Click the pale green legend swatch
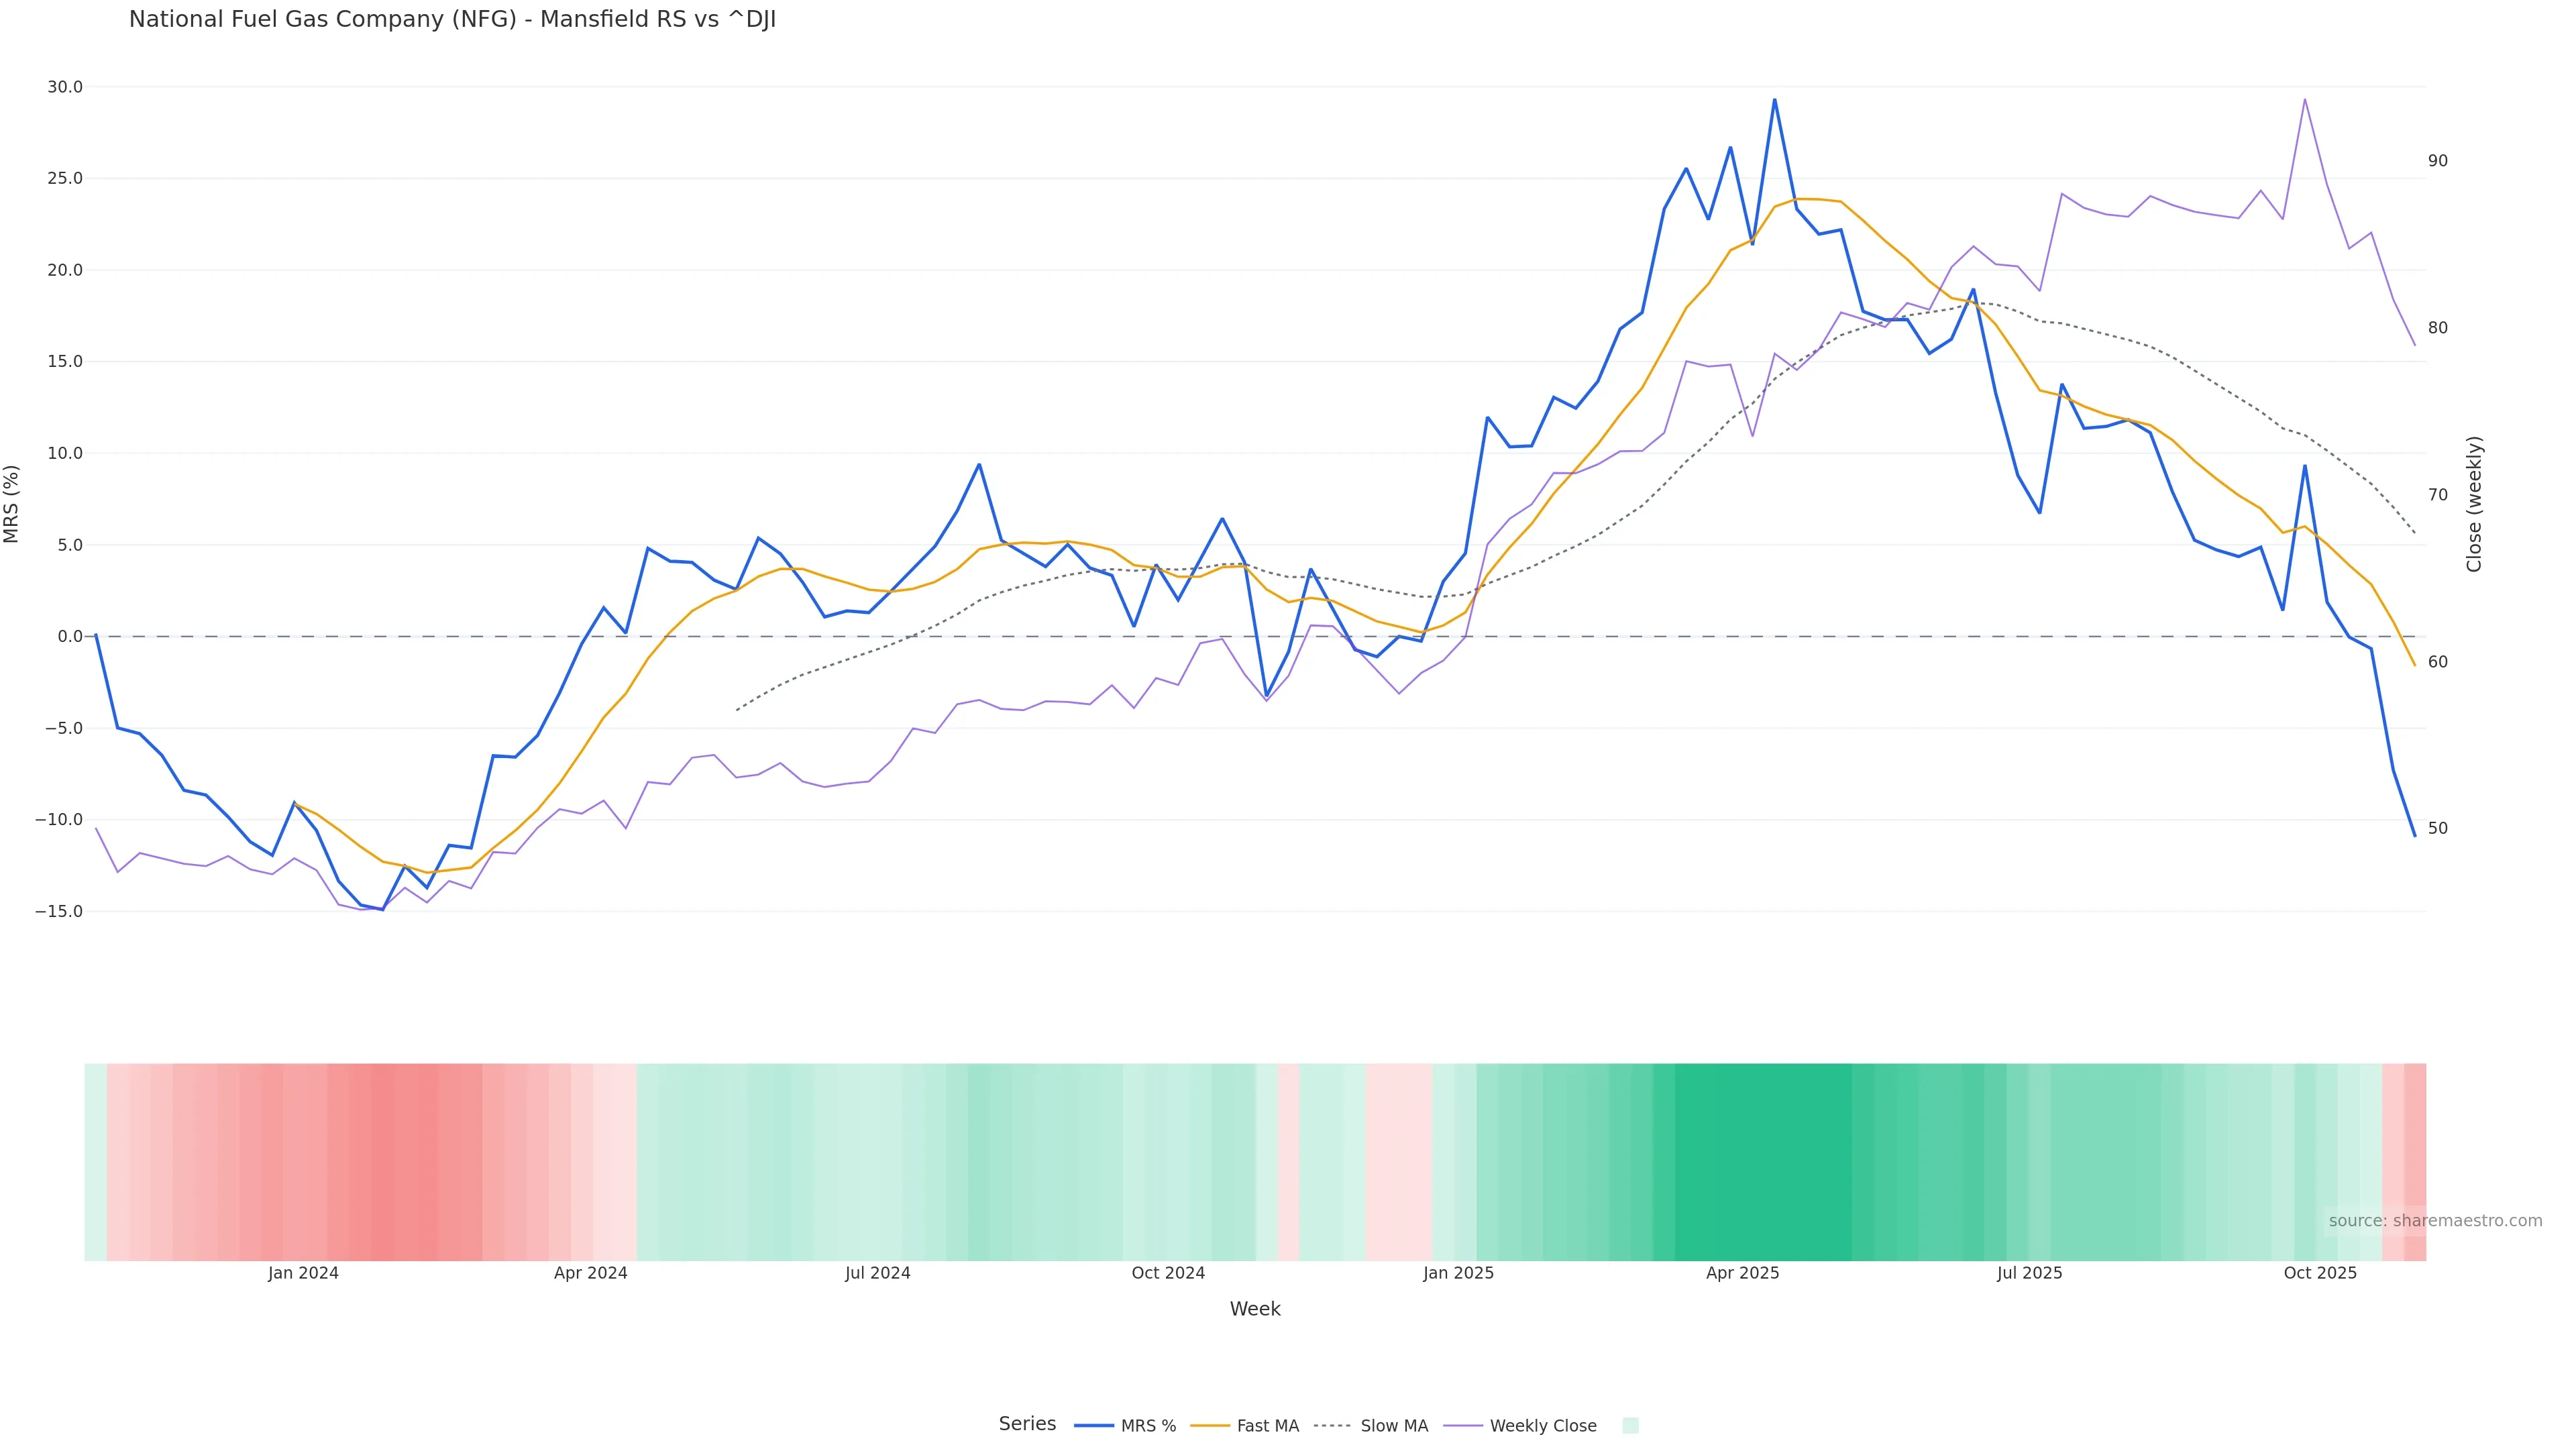2576x1449 pixels. tap(1630, 1426)
